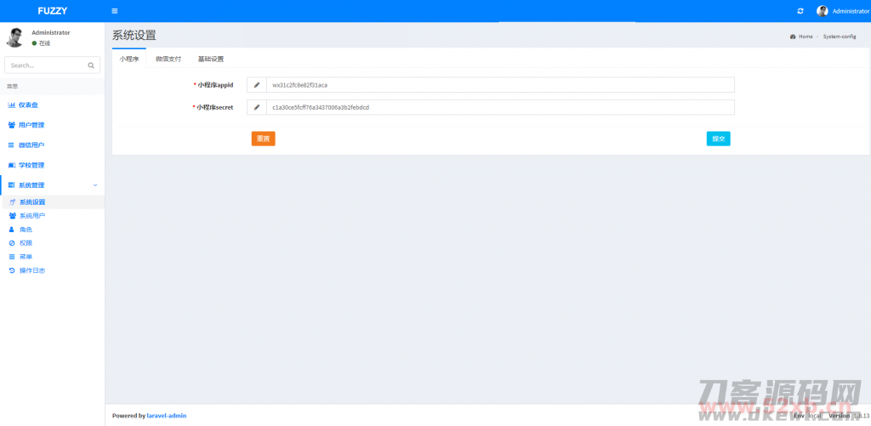Viewport: 871px width, 426px height.
Task: Open 系统用户 submenu item
Action: 32,216
